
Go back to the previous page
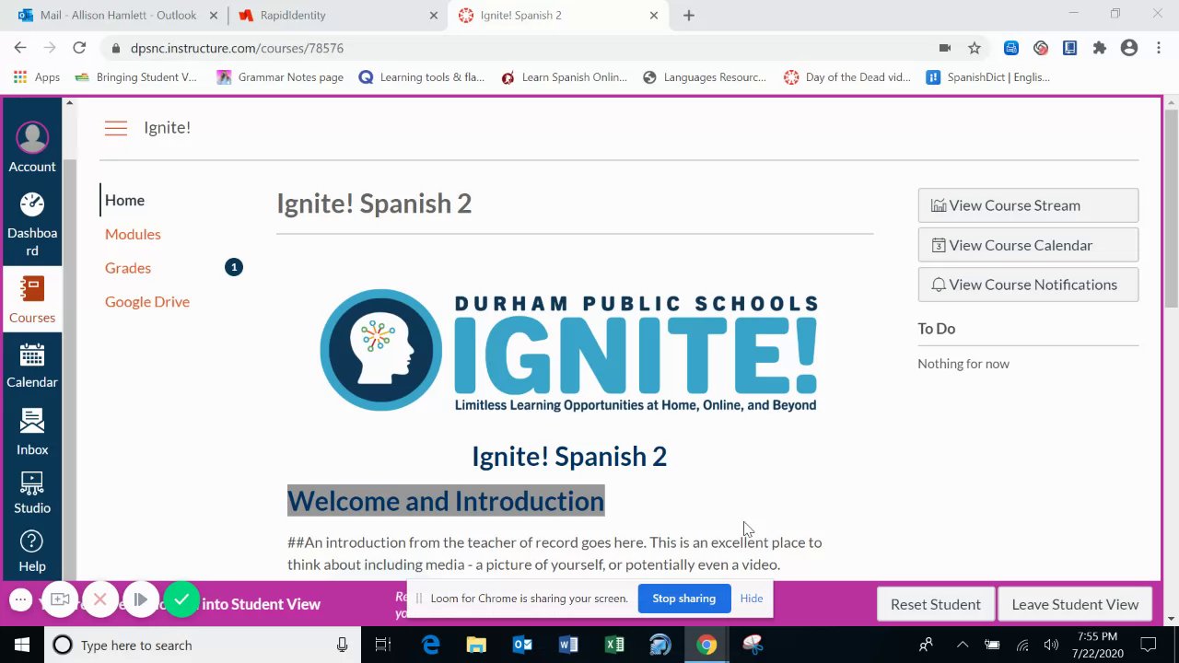pos(20,48)
